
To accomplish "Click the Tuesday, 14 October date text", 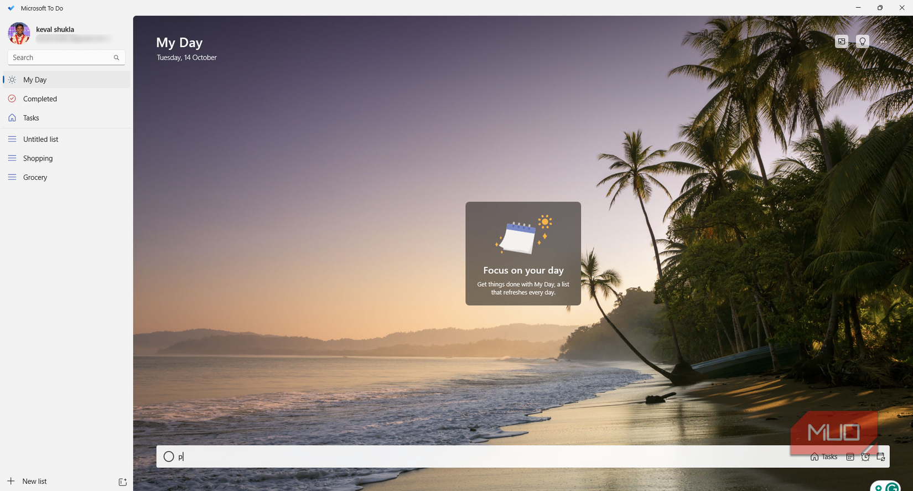I will coord(186,58).
